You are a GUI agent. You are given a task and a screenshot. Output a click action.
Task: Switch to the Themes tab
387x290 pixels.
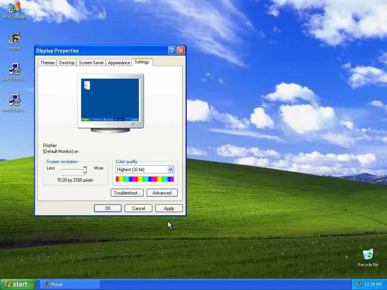[48, 63]
